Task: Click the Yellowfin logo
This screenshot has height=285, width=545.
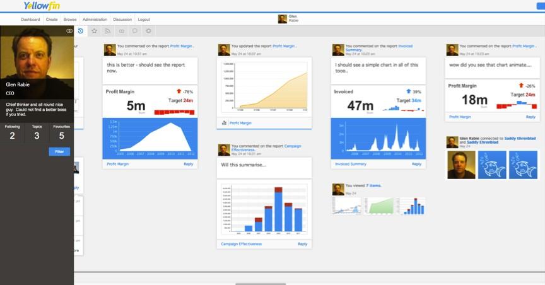Action: point(42,6)
